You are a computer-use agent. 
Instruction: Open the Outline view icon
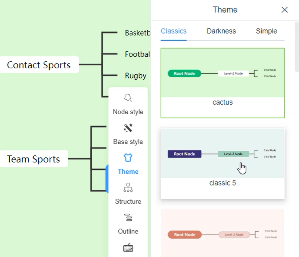128,217
